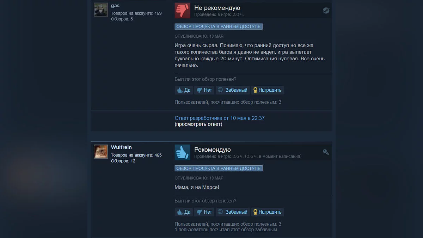Vote "Да" on gas's review

[184, 90]
